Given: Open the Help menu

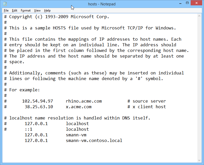Looking at the screenshot, I should (47, 10).
